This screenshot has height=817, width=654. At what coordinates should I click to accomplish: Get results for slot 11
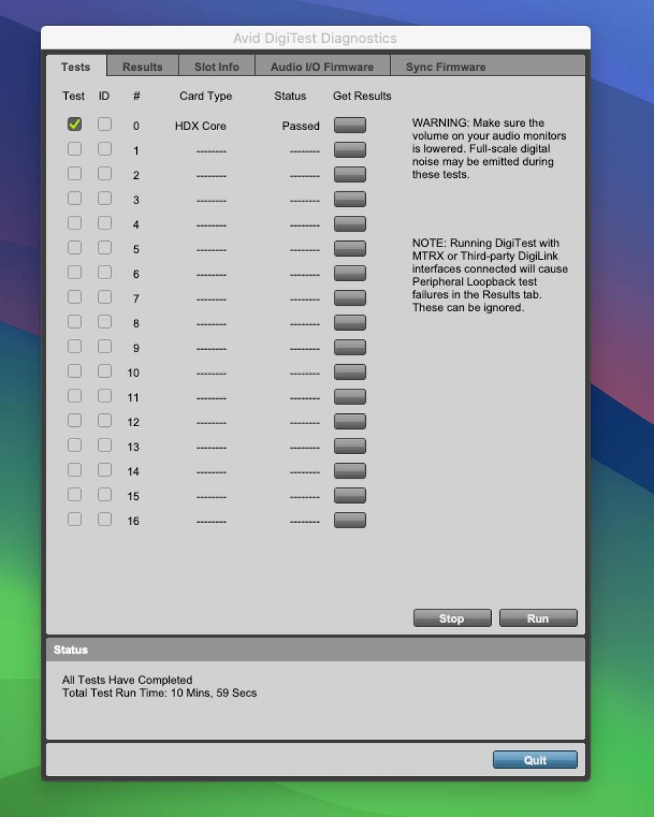(349, 396)
